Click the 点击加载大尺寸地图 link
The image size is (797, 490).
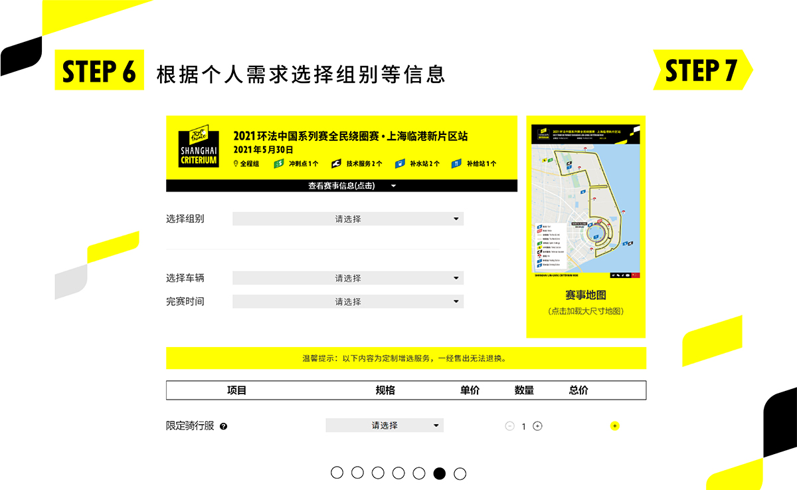[x=586, y=311]
